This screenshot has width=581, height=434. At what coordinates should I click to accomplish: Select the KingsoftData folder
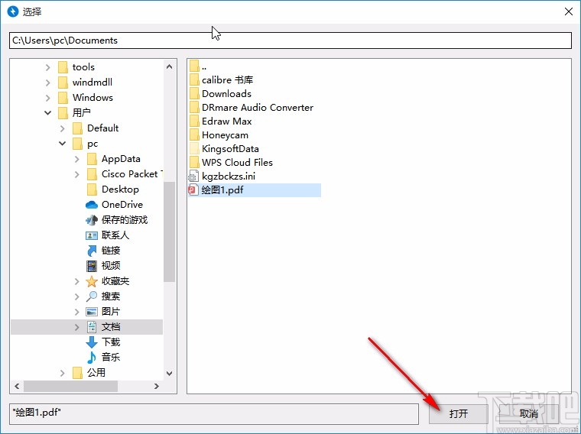pos(230,149)
